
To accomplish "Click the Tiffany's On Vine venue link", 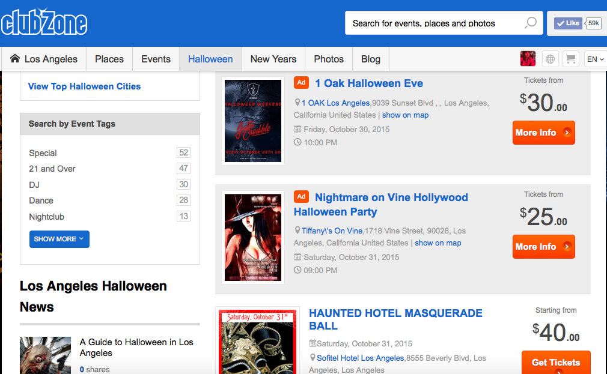I will [x=332, y=231].
